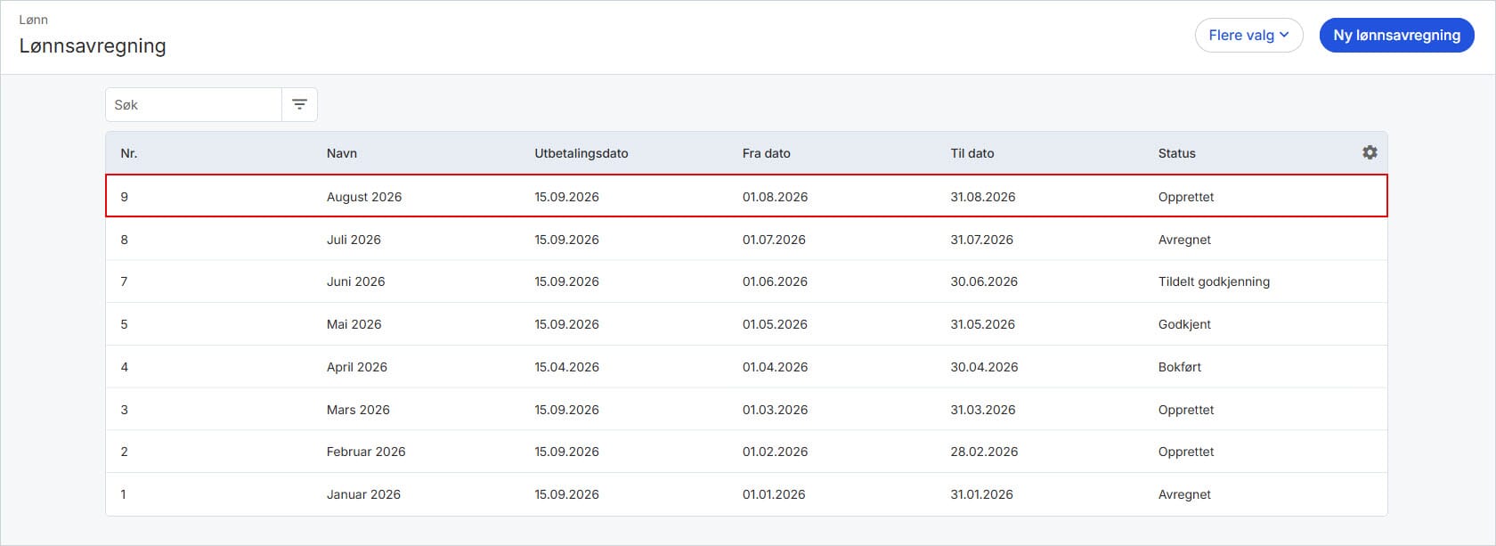
Task: Focus the Søk search field
Action: point(193,105)
